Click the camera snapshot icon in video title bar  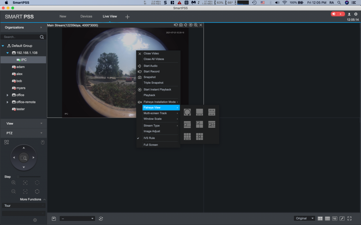181,25
